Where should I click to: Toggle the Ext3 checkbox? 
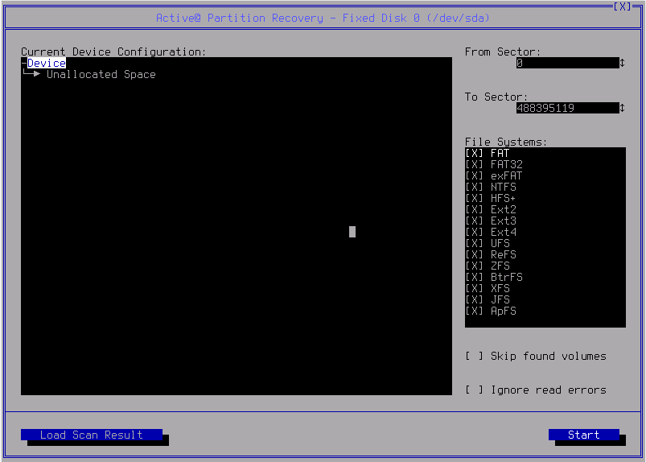click(x=474, y=221)
